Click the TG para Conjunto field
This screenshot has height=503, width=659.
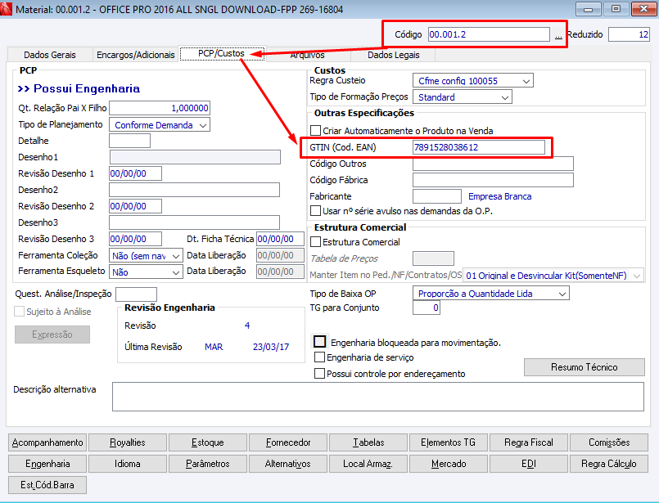(427, 308)
